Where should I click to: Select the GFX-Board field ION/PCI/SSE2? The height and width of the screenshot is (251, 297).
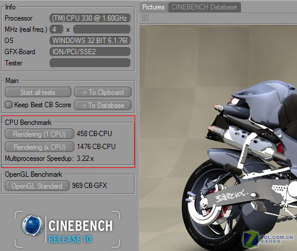click(x=90, y=52)
